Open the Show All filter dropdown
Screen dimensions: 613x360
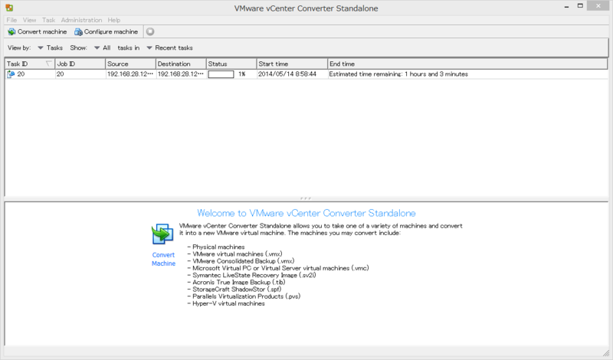pos(103,47)
